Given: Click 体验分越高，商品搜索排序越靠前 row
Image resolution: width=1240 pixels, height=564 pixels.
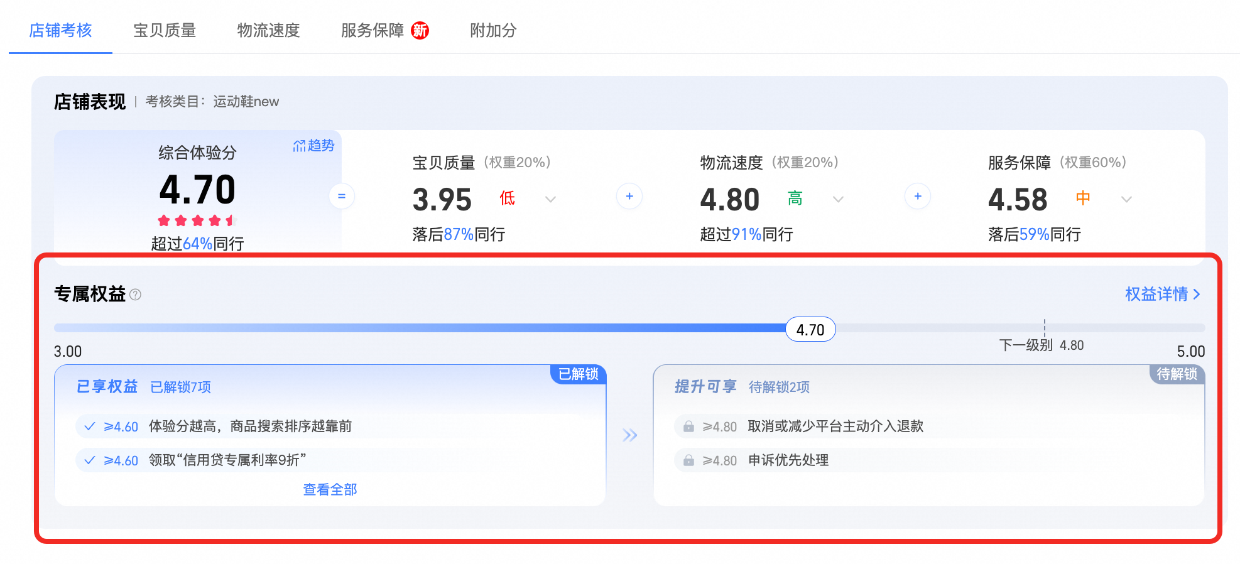Looking at the screenshot, I should click(x=329, y=426).
